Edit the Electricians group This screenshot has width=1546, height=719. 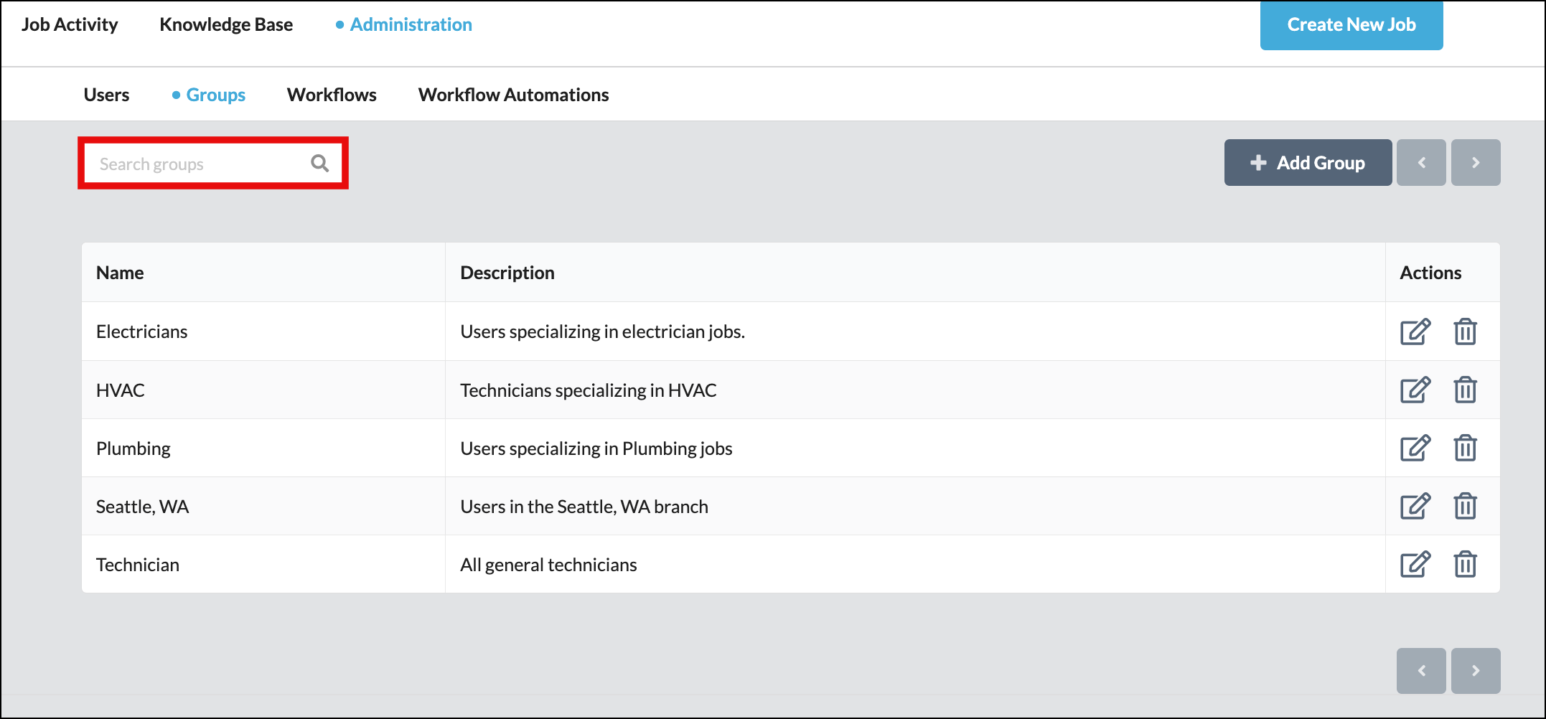(1415, 332)
